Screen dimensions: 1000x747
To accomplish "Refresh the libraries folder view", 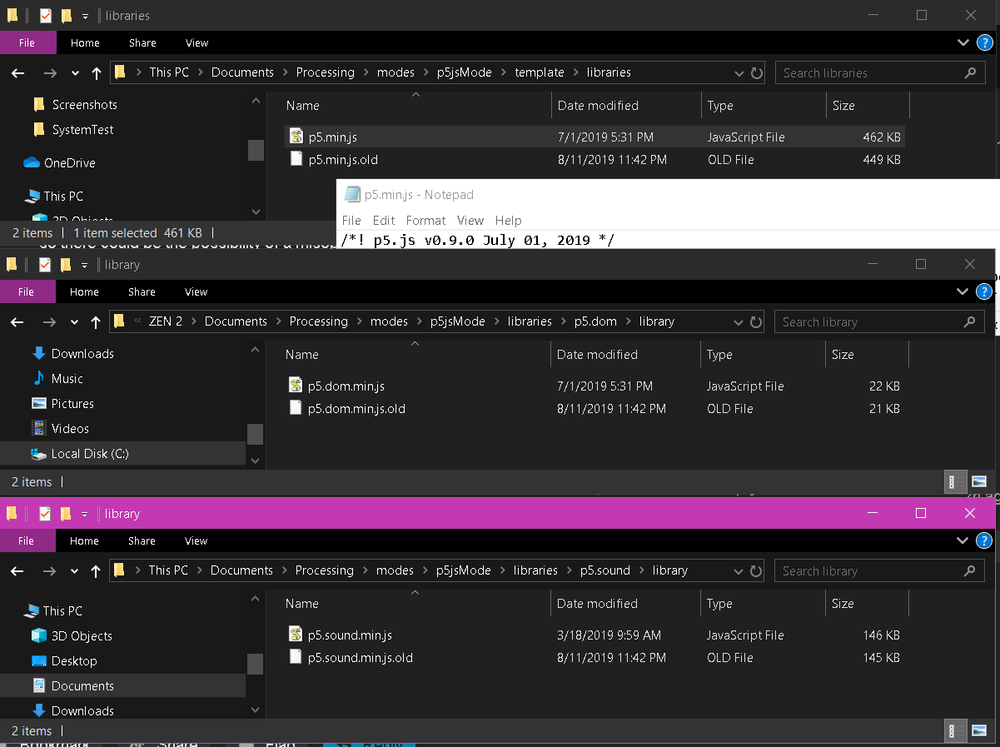I will 757,72.
